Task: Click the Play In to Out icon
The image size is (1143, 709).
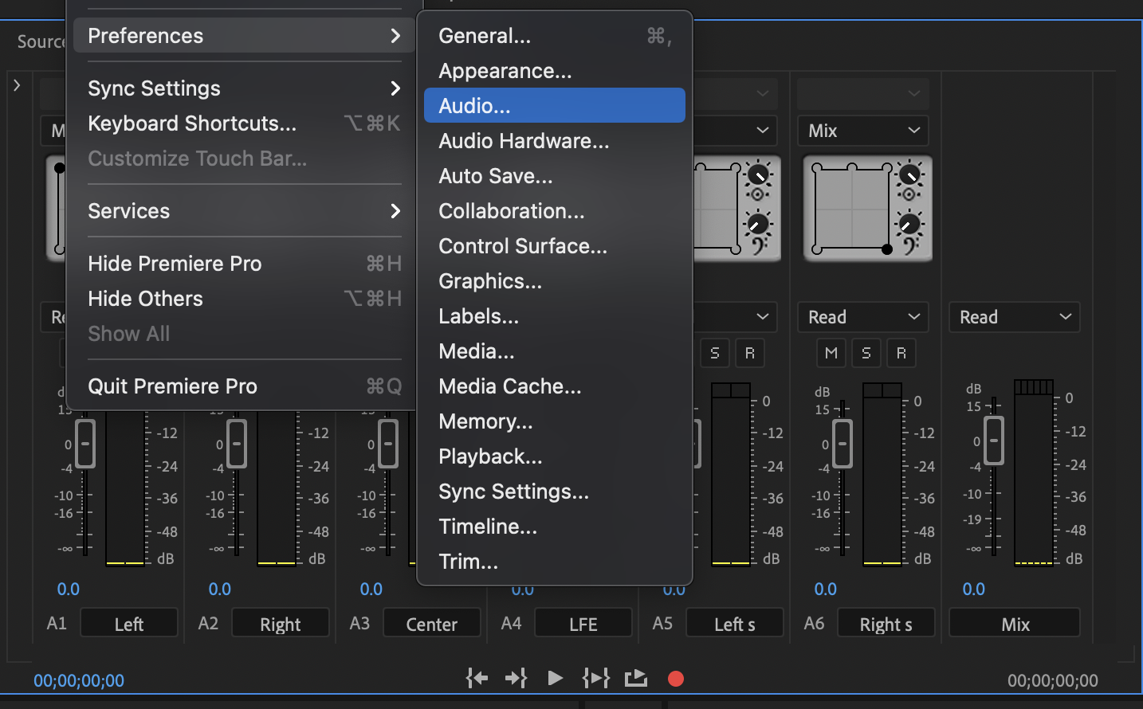Action: click(595, 678)
